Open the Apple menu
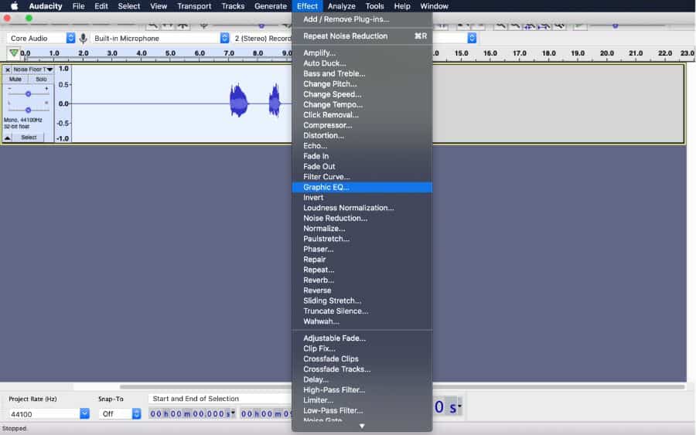The image size is (696, 435). [14, 6]
